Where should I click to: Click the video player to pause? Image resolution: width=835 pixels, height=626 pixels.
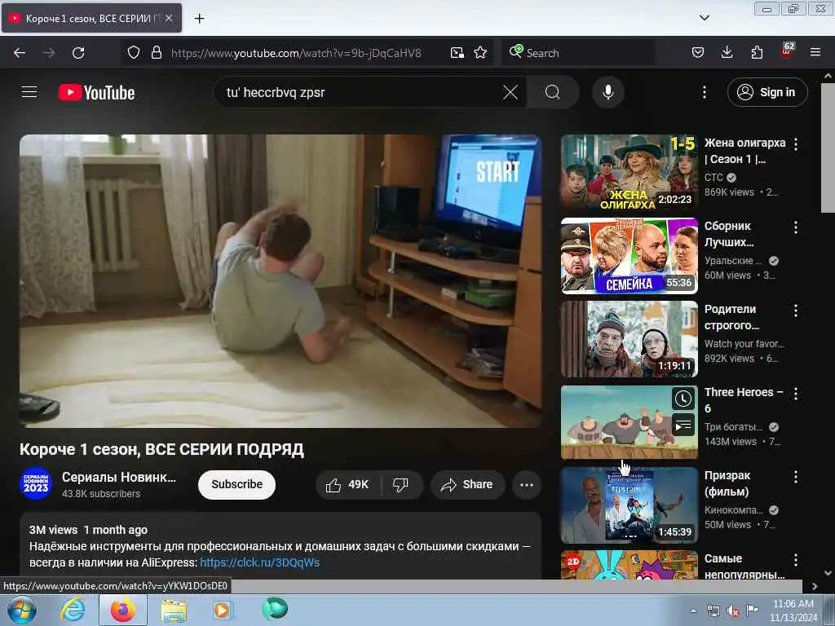[x=281, y=281]
